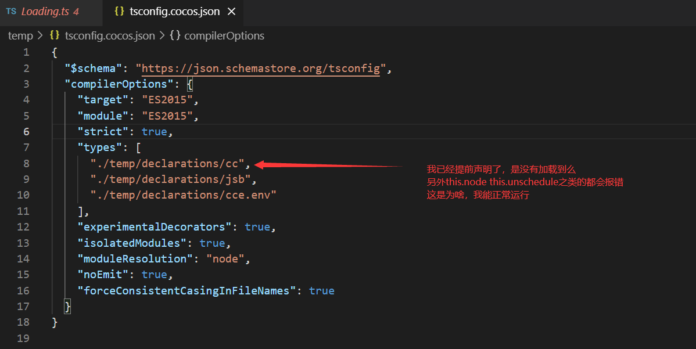The width and height of the screenshot is (696, 349).
Task: Open the temp folder breadcrumb
Action: [20, 36]
